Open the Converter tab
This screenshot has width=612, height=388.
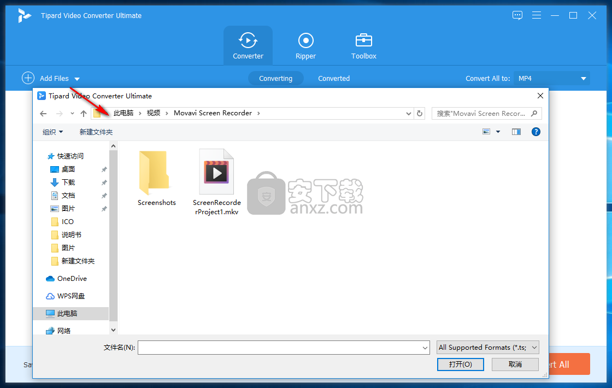click(x=248, y=46)
